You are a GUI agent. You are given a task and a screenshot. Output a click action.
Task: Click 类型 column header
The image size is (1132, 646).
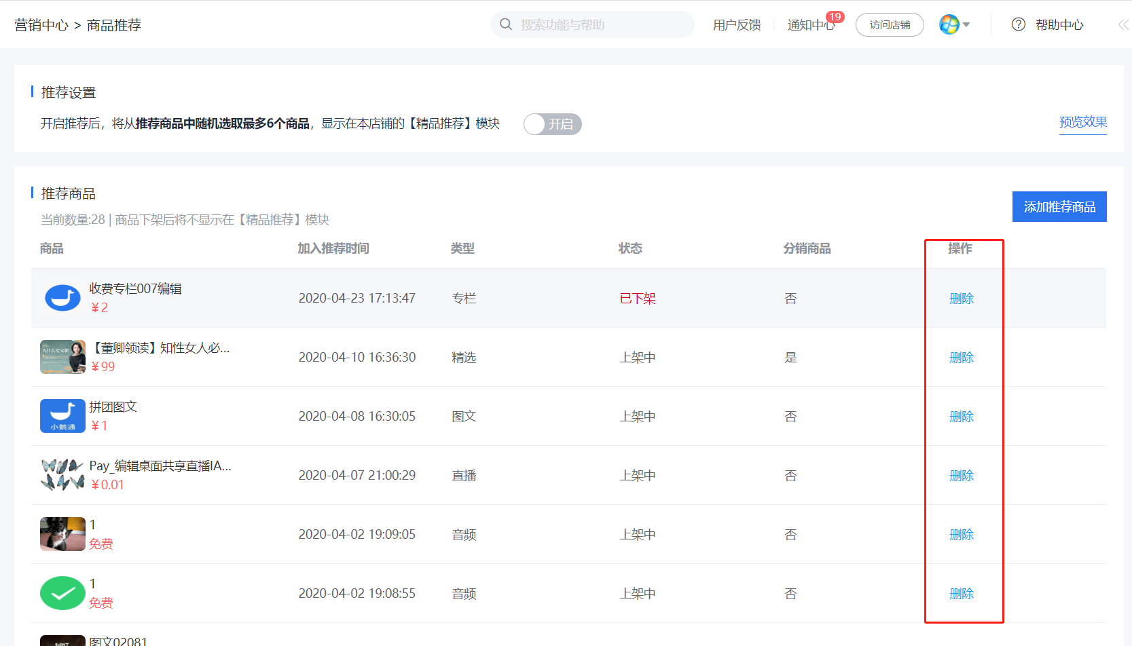(462, 248)
